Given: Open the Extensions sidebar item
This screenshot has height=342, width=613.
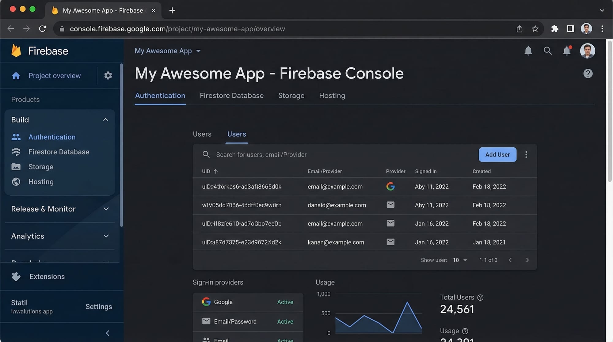Looking at the screenshot, I should (47, 276).
